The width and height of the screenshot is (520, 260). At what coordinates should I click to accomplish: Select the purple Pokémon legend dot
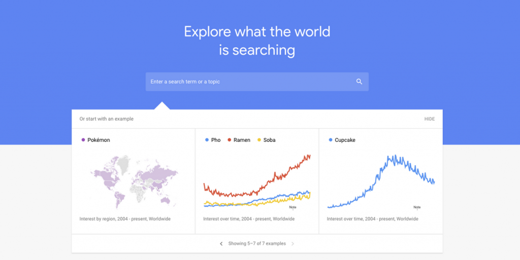point(83,140)
